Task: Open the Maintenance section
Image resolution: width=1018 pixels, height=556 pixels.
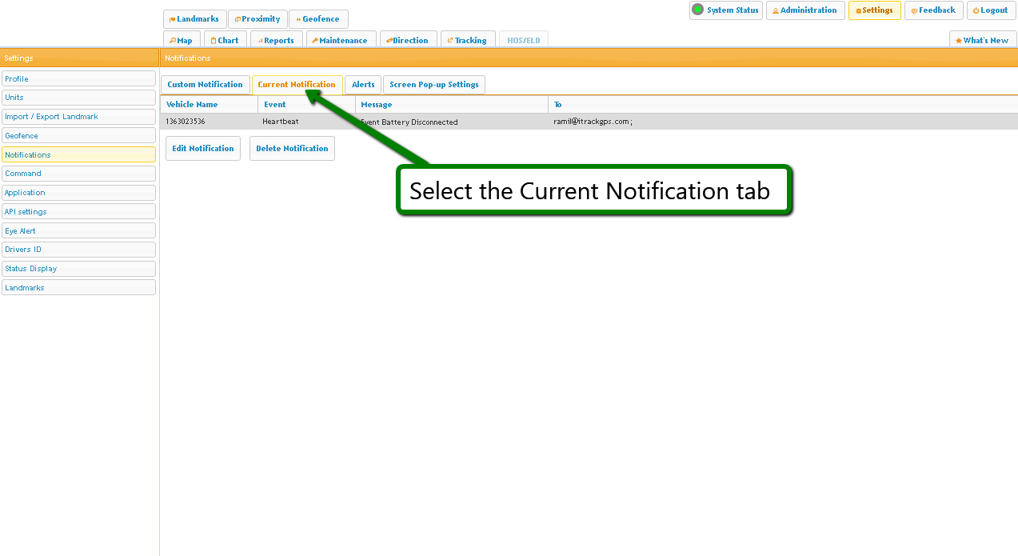Action: point(340,41)
